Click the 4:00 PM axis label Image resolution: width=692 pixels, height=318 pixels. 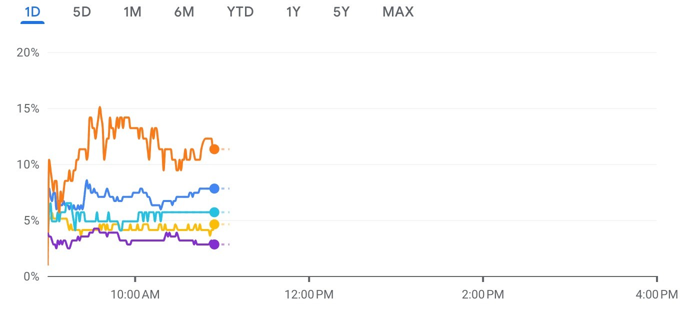656,294
